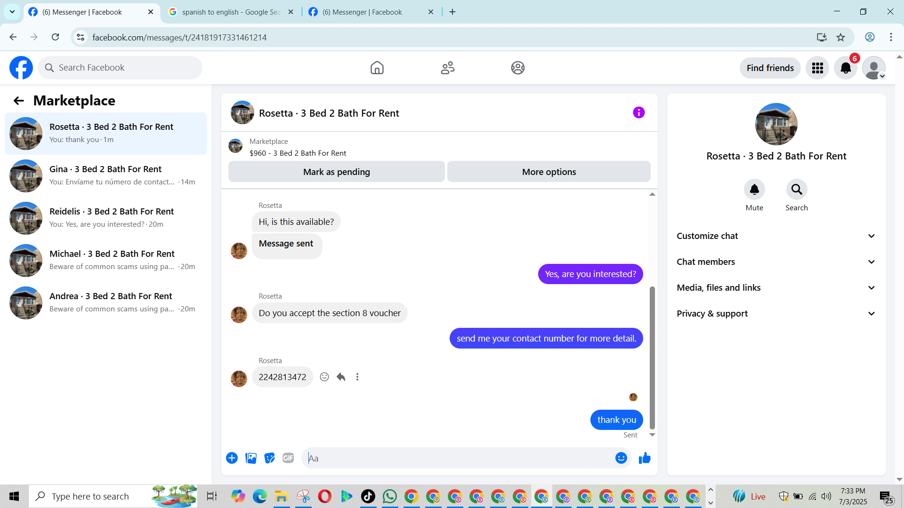The image size is (904, 508).
Task: Mute this Rosetta conversation
Action: point(754,190)
